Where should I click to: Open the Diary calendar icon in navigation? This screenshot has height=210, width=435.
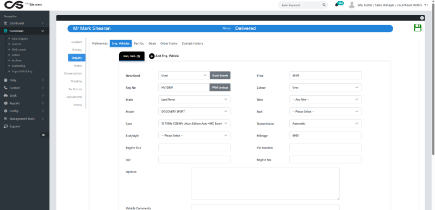pyautogui.click(x=5, y=80)
